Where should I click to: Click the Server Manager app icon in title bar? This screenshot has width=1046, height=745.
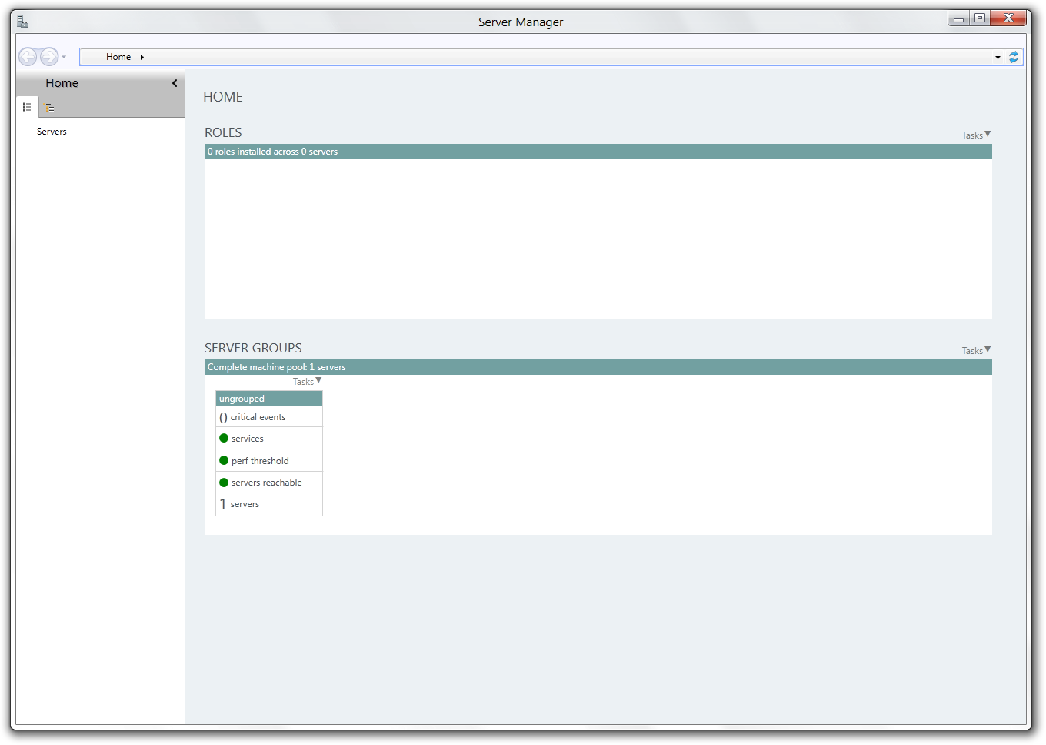(x=23, y=22)
